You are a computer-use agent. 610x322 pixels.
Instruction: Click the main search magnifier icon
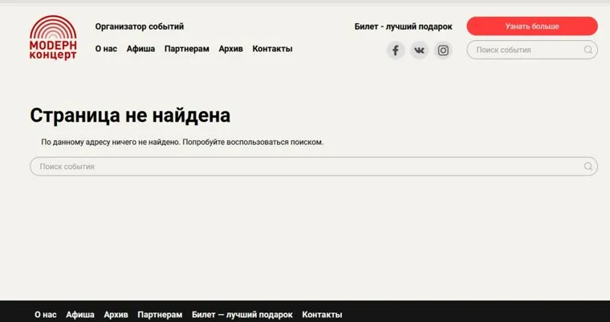pyautogui.click(x=588, y=167)
